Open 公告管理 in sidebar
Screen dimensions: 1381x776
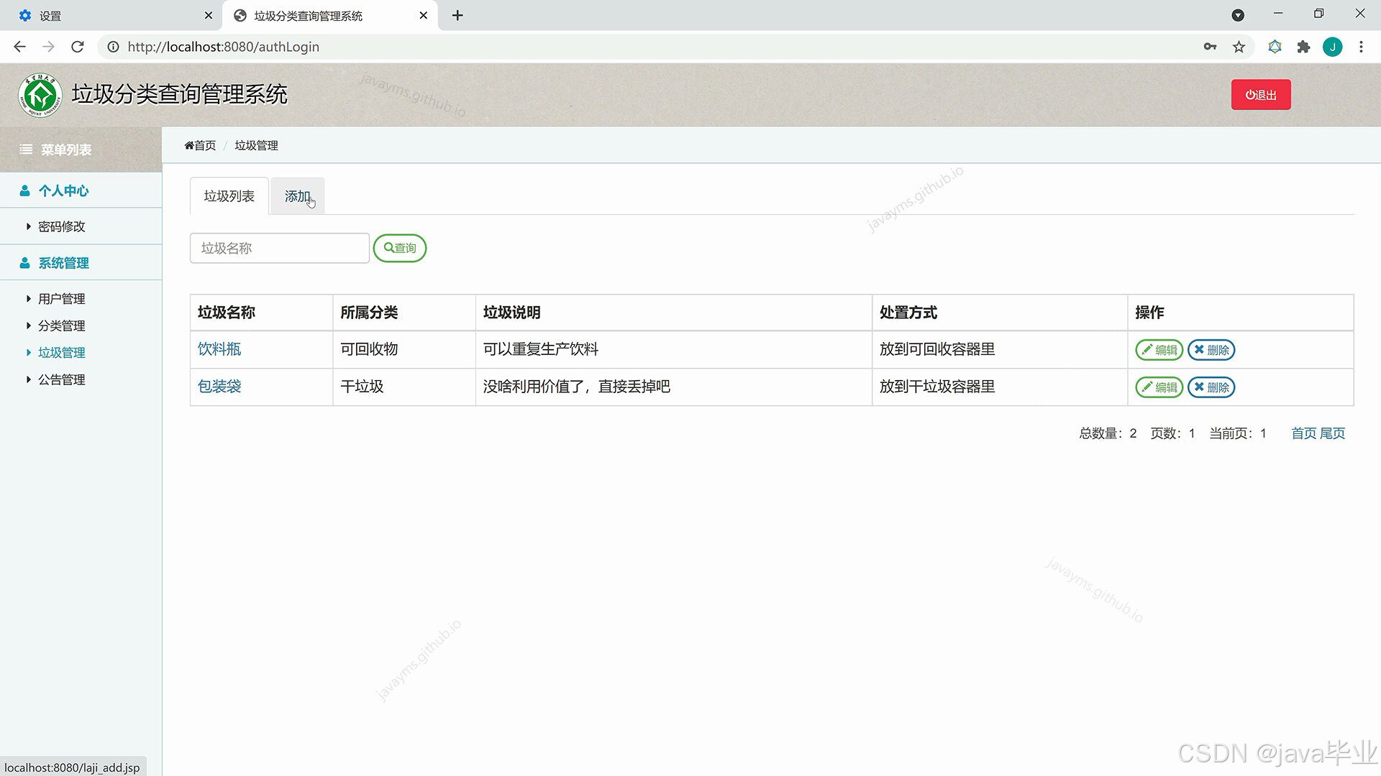(61, 379)
